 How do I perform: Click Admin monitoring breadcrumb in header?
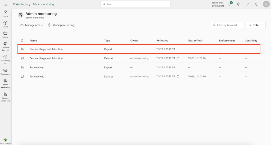click(43, 4)
